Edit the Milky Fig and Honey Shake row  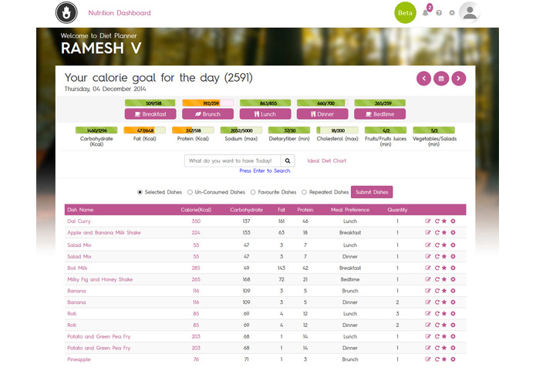click(427, 279)
